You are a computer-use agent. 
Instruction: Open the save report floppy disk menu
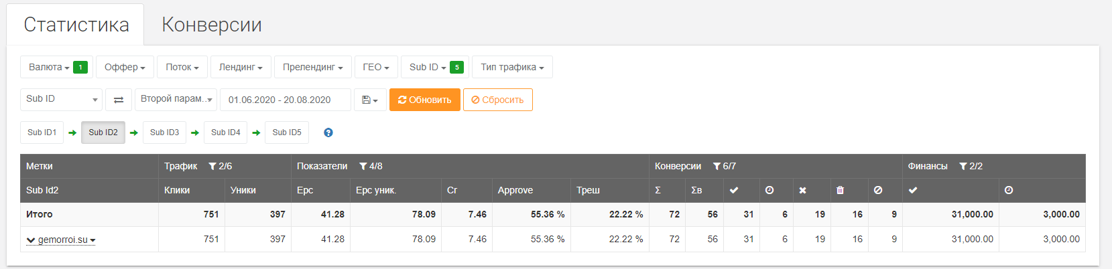tap(370, 100)
